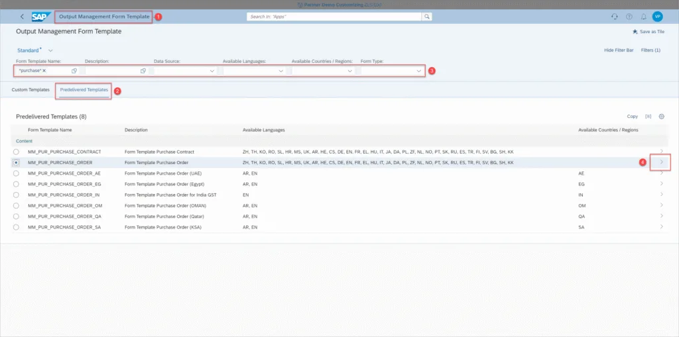Navigate into MM_PUR_PURCHASE_ORDER_SA row arrow
Viewport: 679px width, 337px height.
pyautogui.click(x=661, y=226)
